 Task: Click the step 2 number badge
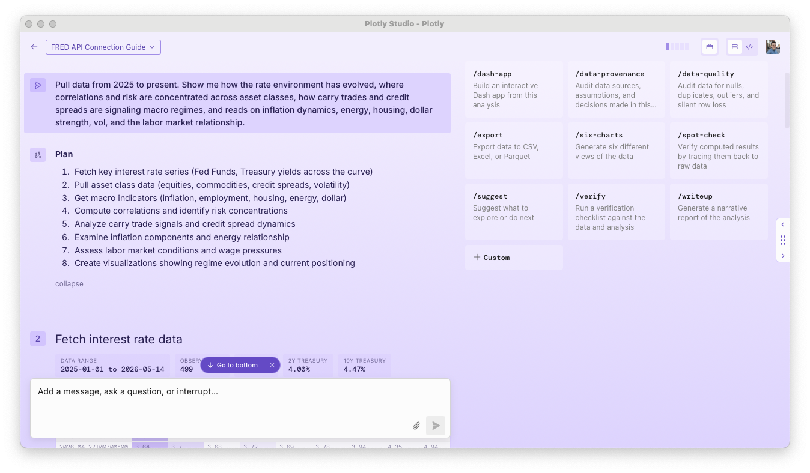click(38, 339)
